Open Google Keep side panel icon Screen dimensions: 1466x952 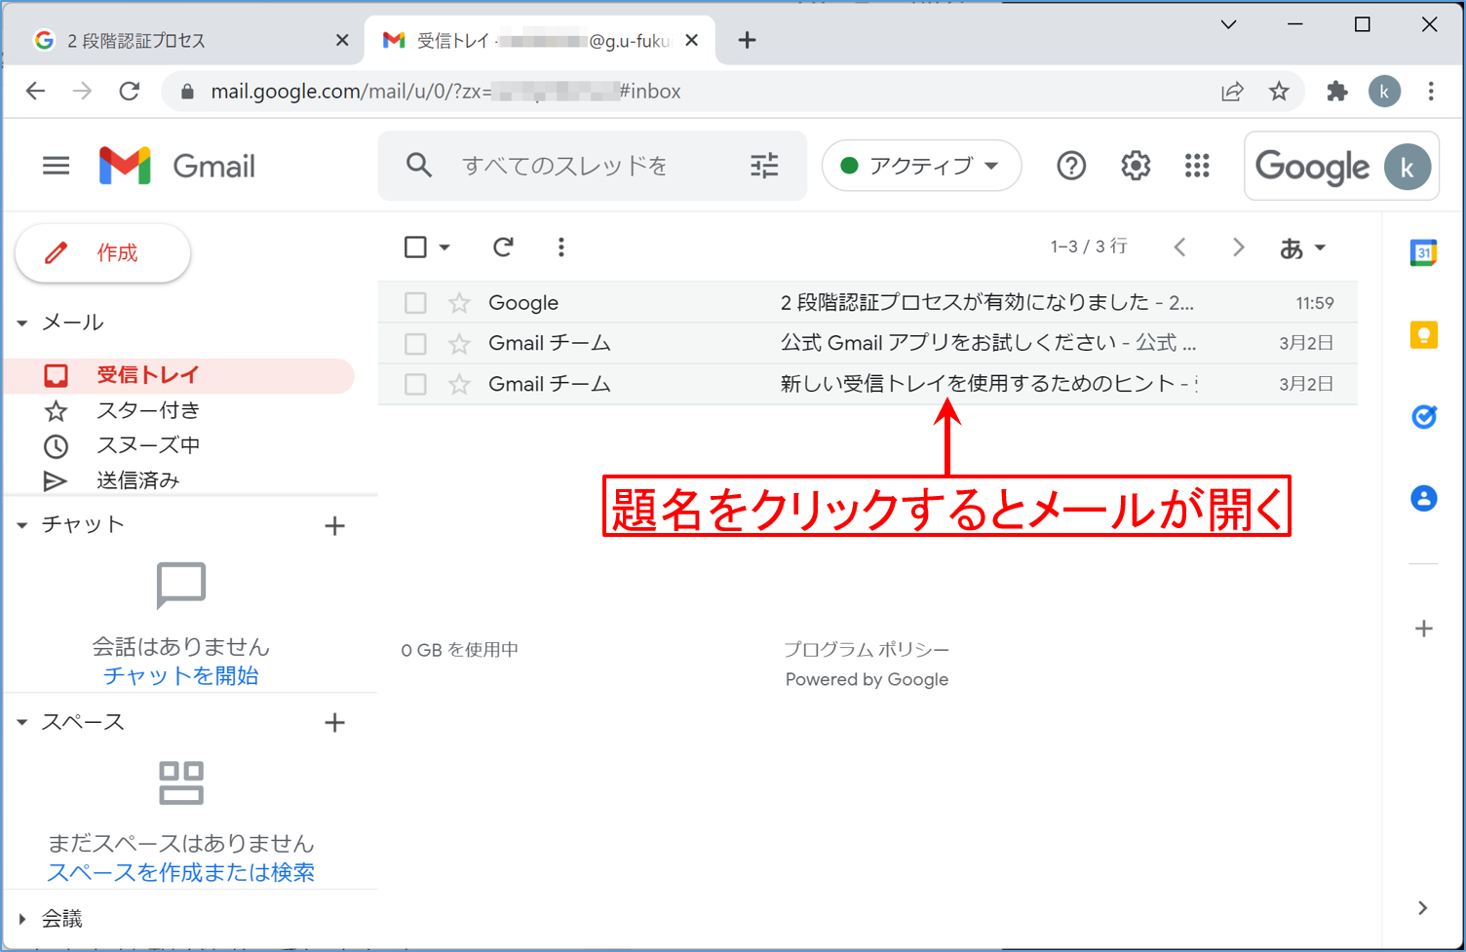click(x=1424, y=335)
